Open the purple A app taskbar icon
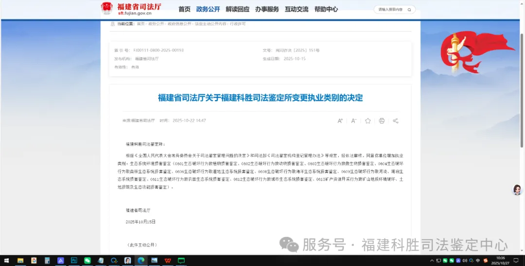 tap(61, 260)
